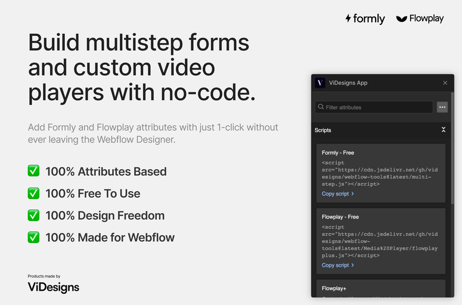Image resolution: width=462 pixels, height=305 pixels.
Task: Click the green check beside Attributes Based
Action: point(33,171)
